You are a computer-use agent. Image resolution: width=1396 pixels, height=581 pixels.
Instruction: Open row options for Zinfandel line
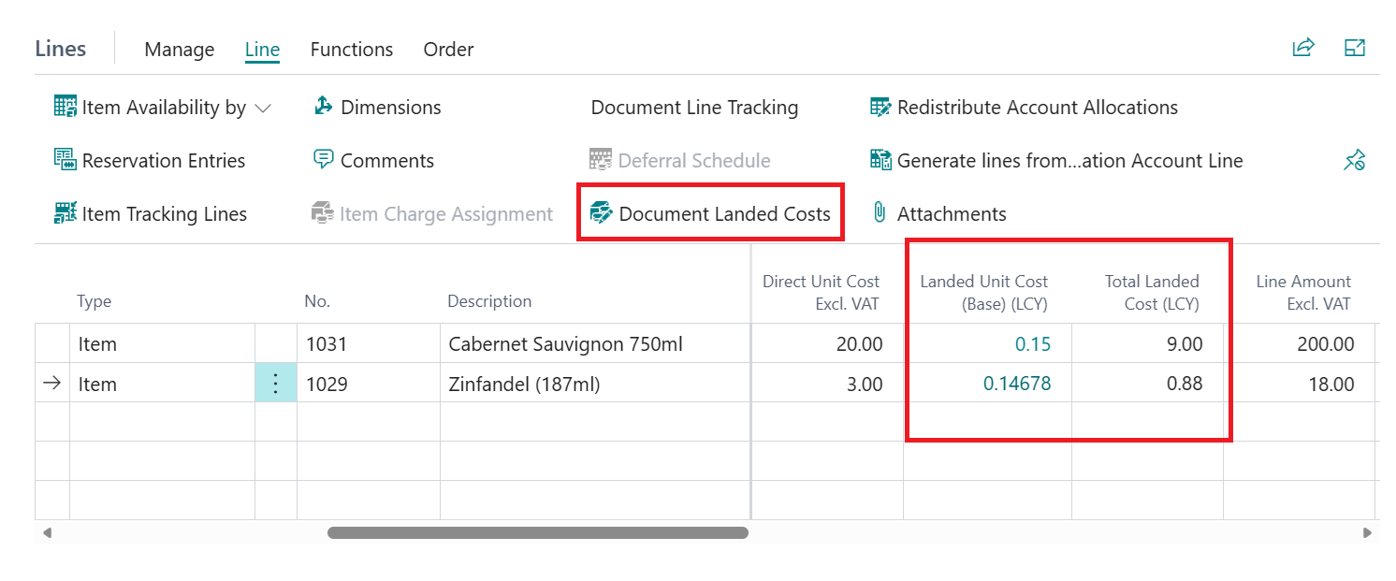point(276,384)
